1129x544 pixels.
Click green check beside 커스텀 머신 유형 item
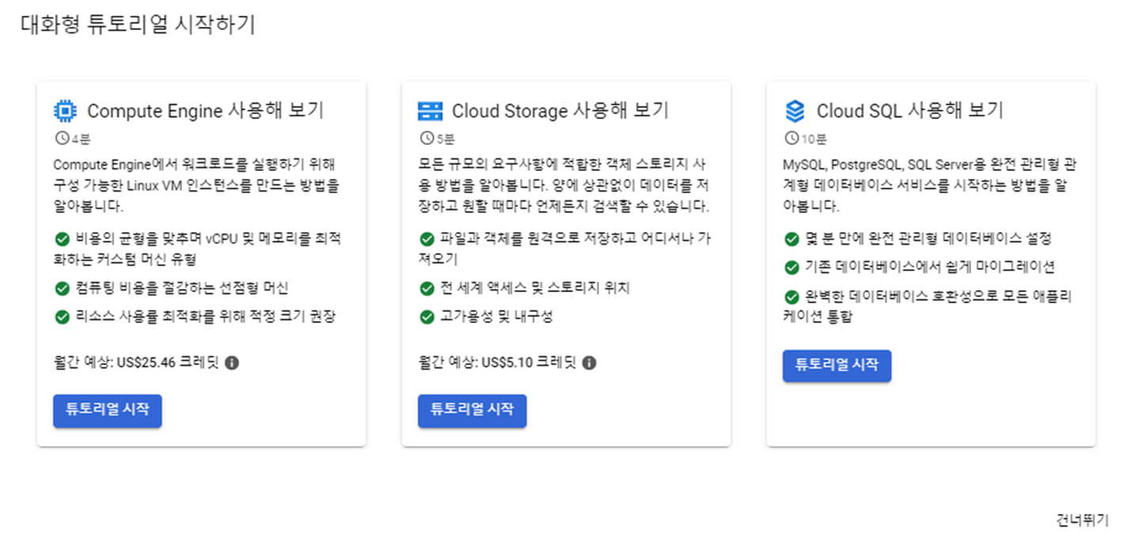(x=62, y=238)
